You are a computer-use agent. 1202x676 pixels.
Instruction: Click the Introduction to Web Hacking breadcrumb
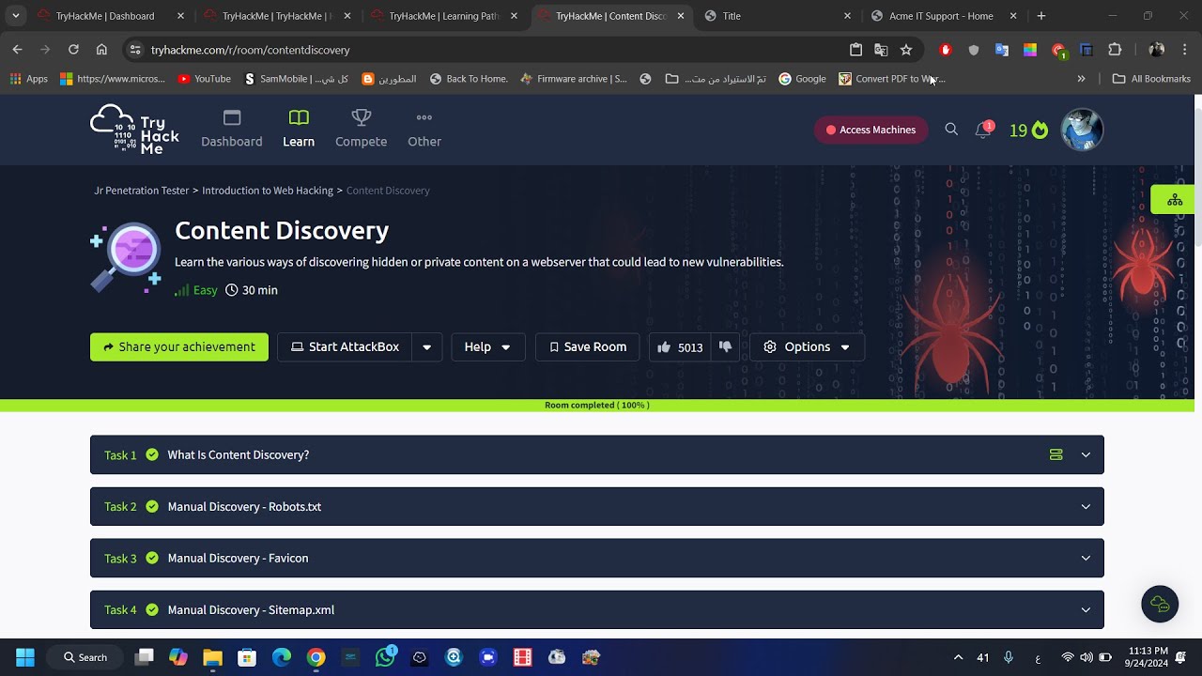[268, 191]
